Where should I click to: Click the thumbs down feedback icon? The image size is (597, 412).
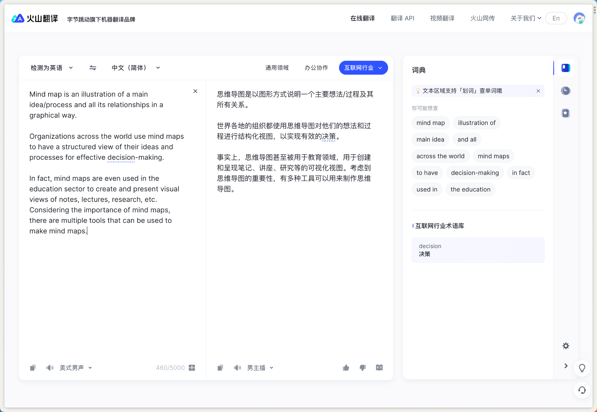pos(363,368)
